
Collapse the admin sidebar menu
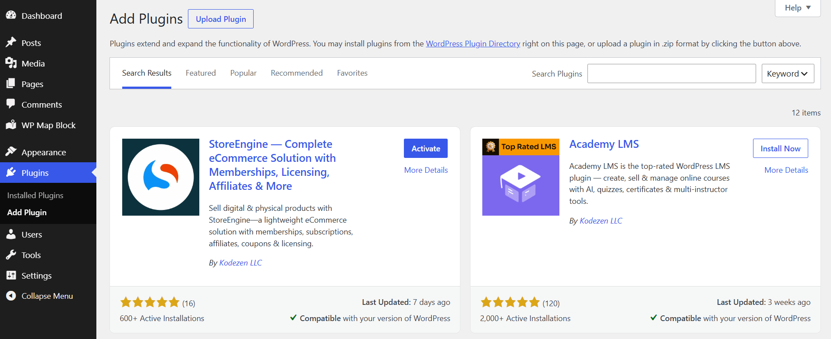[x=48, y=296]
